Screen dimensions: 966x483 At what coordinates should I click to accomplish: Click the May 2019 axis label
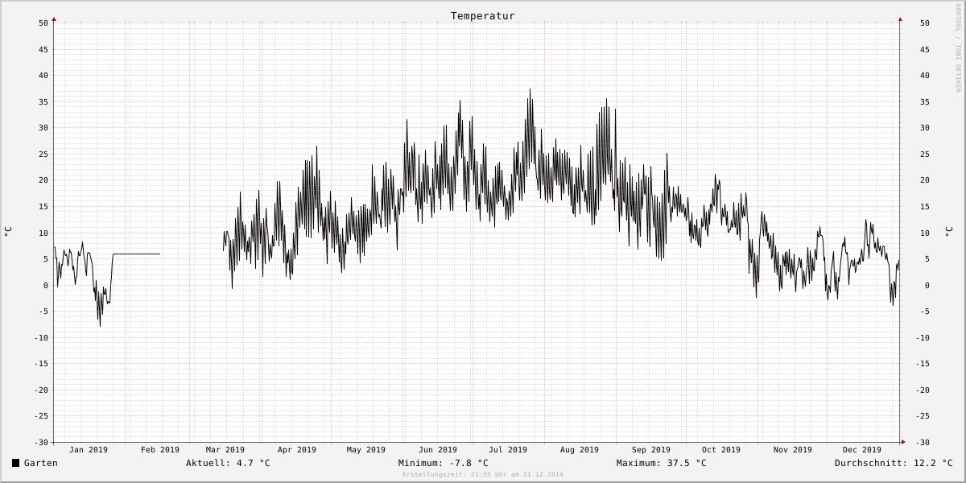(366, 450)
